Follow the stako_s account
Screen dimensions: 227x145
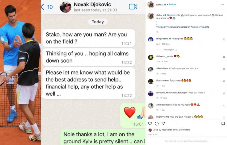[x=172, y=4]
